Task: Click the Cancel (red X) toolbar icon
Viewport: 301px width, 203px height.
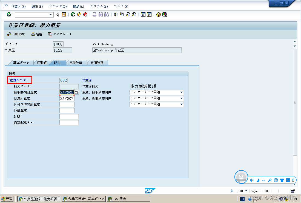Action: pyautogui.click(x=85, y=15)
